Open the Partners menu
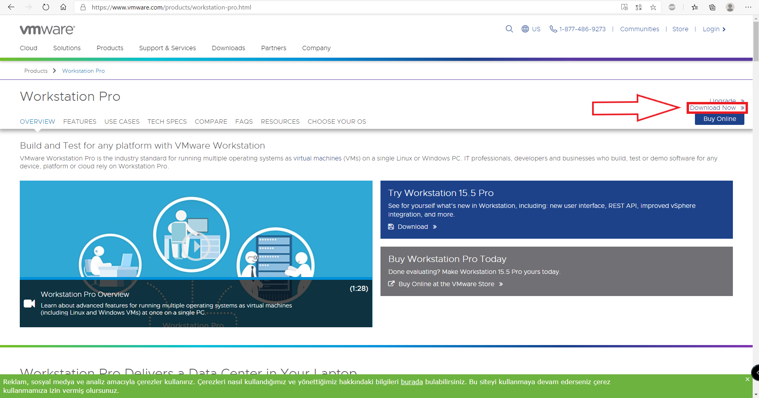Viewport: 759px width, 398px height. tap(274, 48)
